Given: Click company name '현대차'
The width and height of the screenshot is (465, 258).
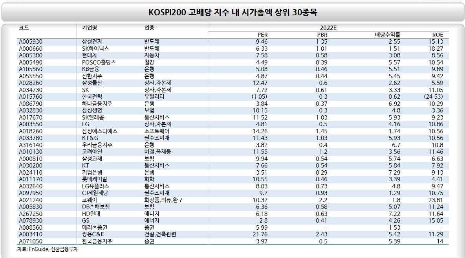Looking at the screenshot, I should (x=89, y=55).
